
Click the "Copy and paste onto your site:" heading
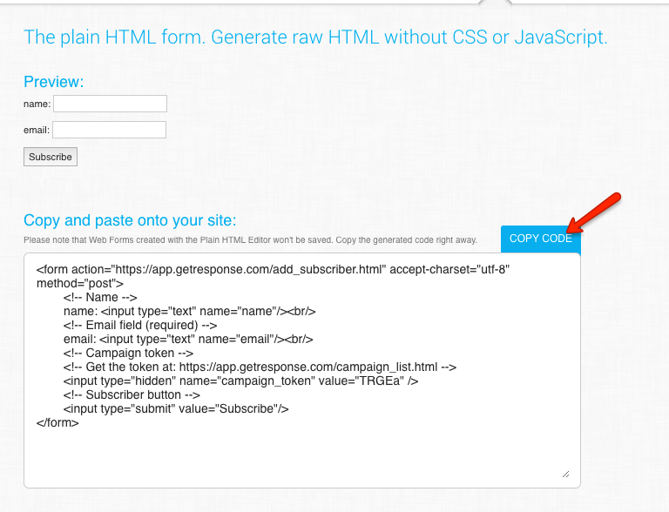click(130, 220)
